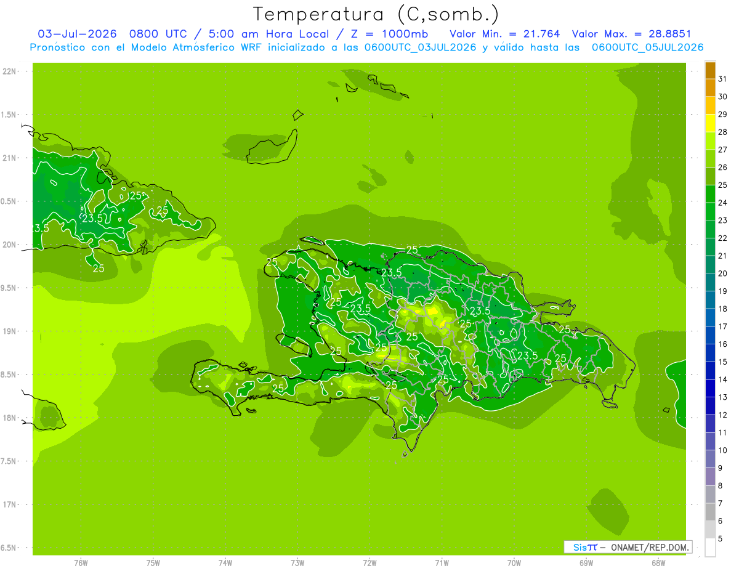Click the '0800 UTC' time text
The image size is (739, 571).
(158, 34)
